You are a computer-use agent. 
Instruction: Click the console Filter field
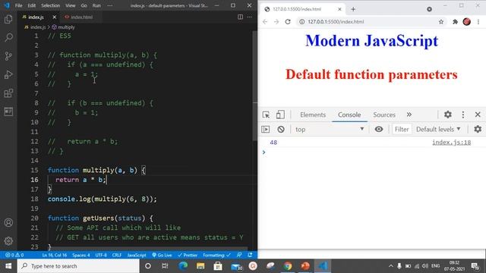(x=402, y=129)
